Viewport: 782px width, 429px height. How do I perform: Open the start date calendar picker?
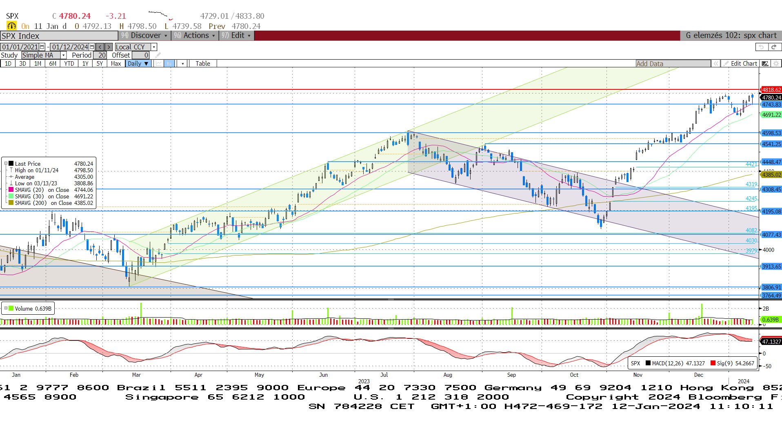42,47
